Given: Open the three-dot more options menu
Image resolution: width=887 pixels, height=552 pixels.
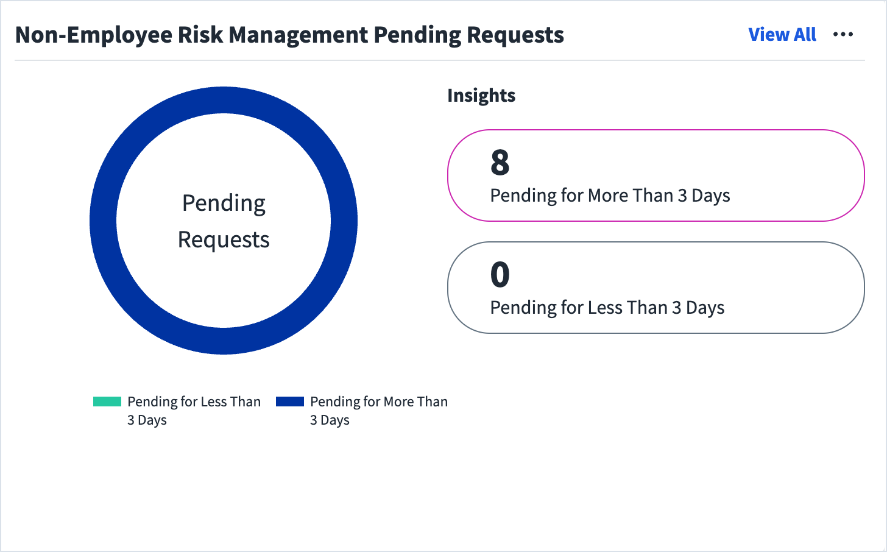Looking at the screenshot, I should [843, 35].
